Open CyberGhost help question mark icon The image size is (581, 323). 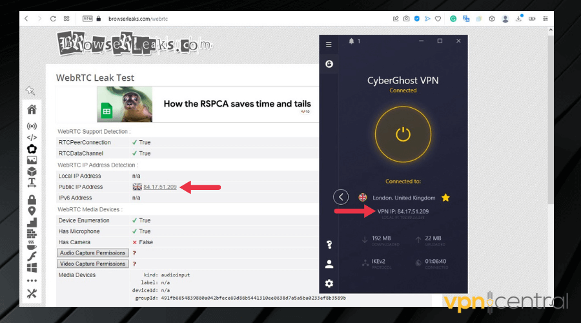click(x=329, y=244)
